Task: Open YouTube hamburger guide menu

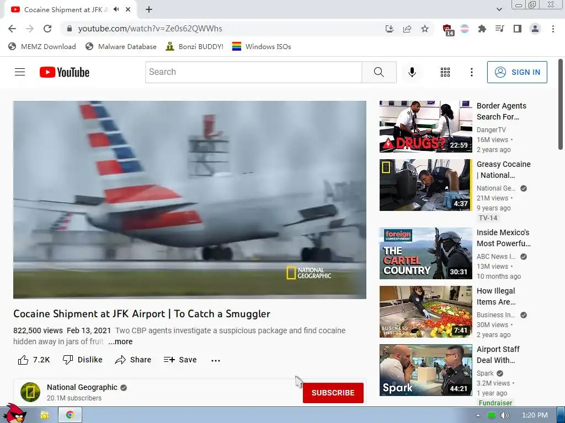Action: point(20,72)
